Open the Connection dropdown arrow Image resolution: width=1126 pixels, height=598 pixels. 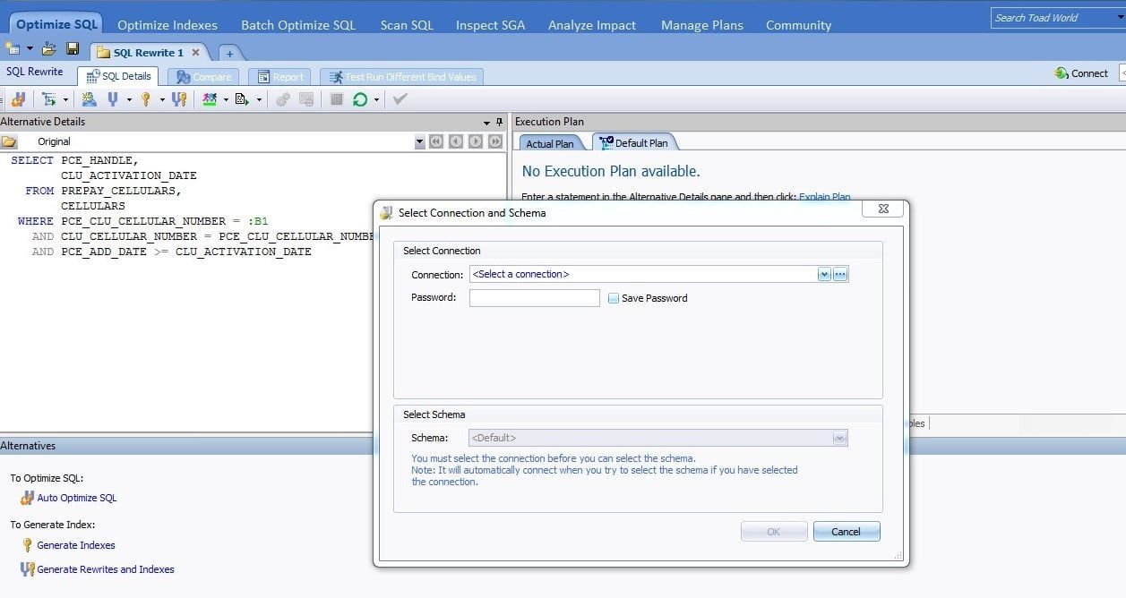(824, 275)
